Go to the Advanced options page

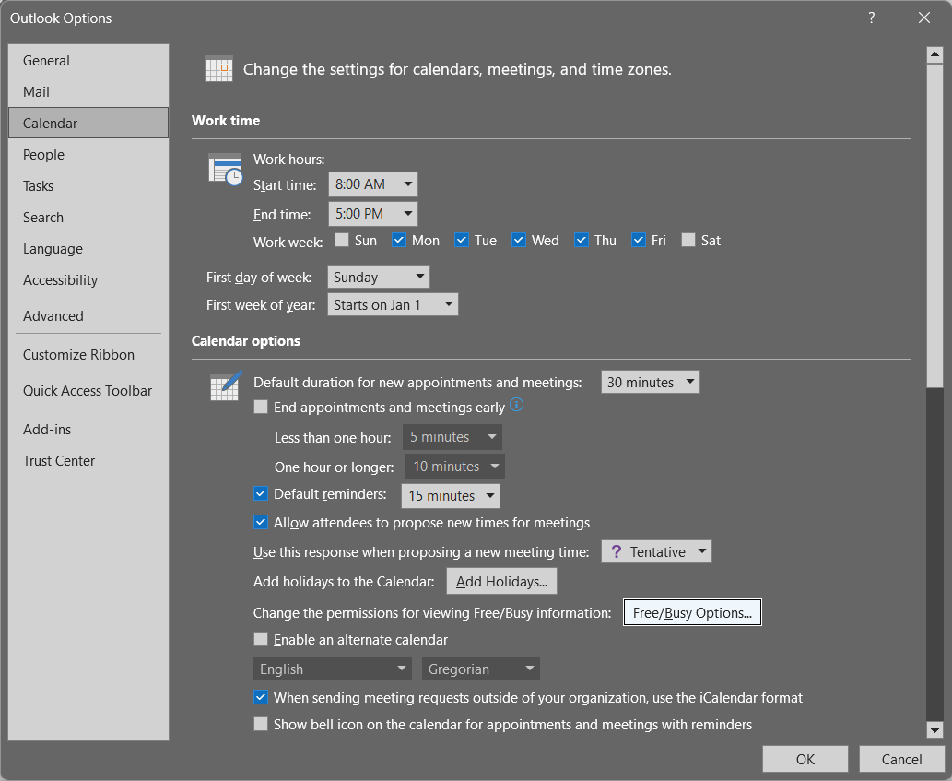click(88, 315)
